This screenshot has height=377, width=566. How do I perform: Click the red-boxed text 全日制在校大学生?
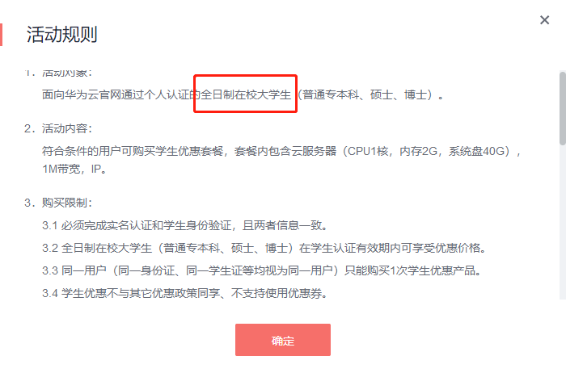246,94
